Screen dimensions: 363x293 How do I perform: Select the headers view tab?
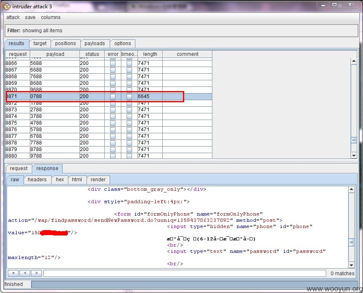tap(37, 180)
